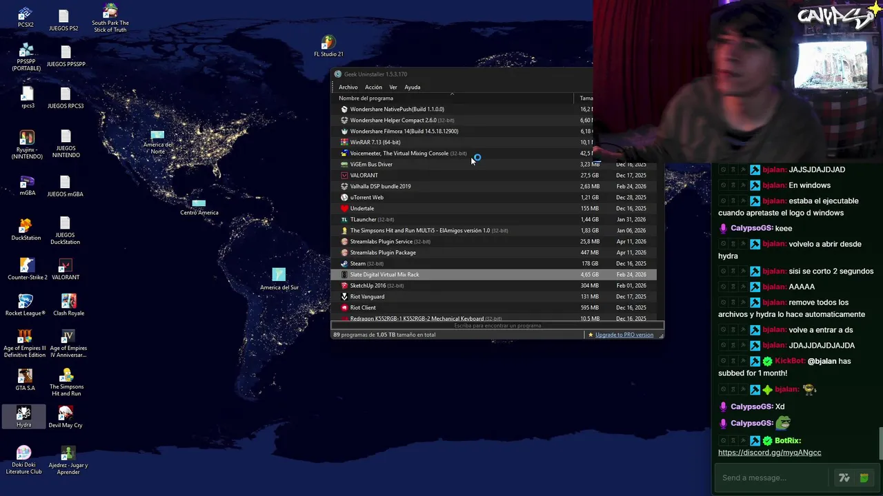Focus the program search field
The image size is (883, 496).
click(x=497, y=325)
